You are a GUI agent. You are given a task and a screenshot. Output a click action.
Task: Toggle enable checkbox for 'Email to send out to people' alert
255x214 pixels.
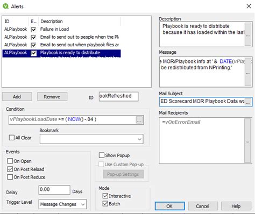pos(33,37)
